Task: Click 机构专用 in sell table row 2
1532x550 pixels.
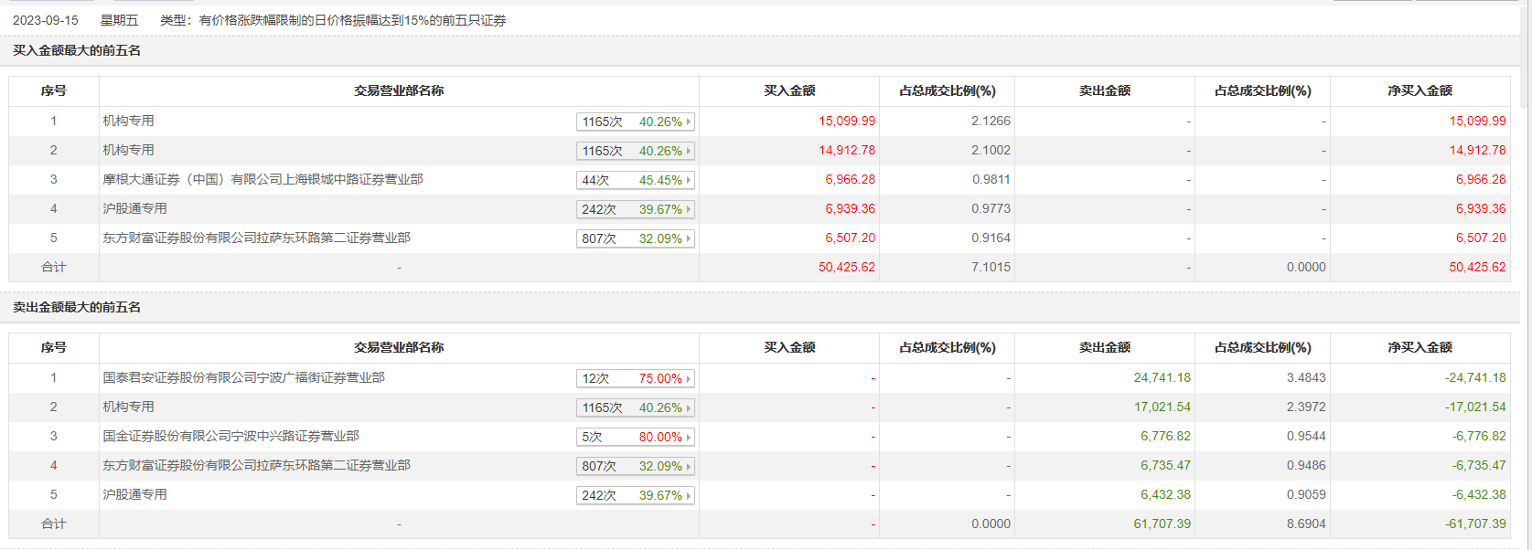Action: click(128, 407)
